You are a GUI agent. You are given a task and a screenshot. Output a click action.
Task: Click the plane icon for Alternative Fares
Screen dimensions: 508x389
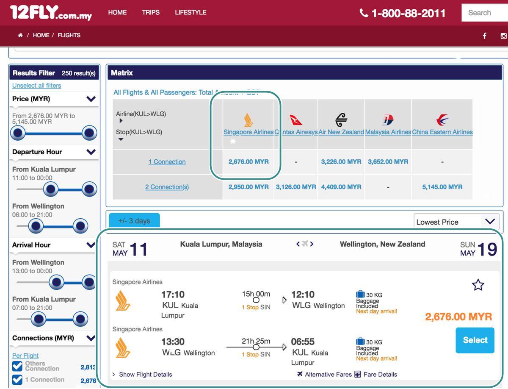click(300, 374)
